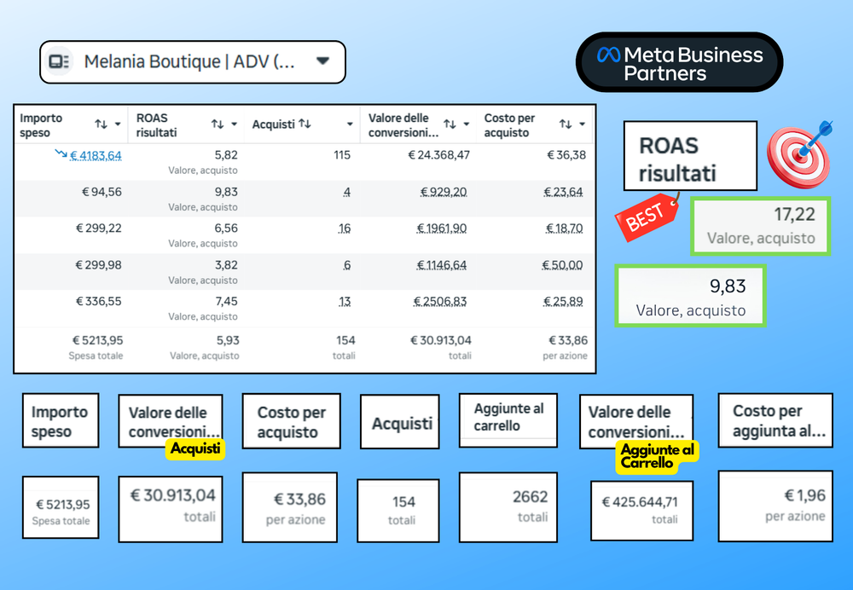Screen dimensions: 853x590
Task: Click the Meta logo in the Partners badge
Action: tap(608, 55)
